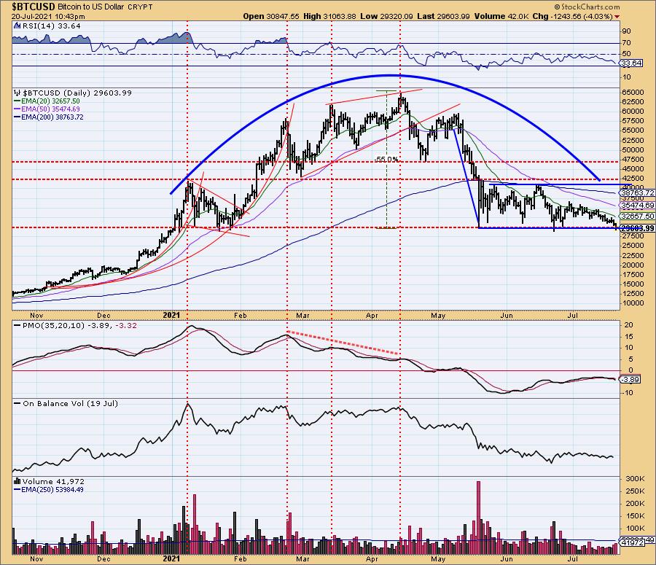Click the '$BTCUSD (Daily) 29603.99' legend text
Image resolution: width=656 pixels, height=565 pixels.
(x=77, y=93)
